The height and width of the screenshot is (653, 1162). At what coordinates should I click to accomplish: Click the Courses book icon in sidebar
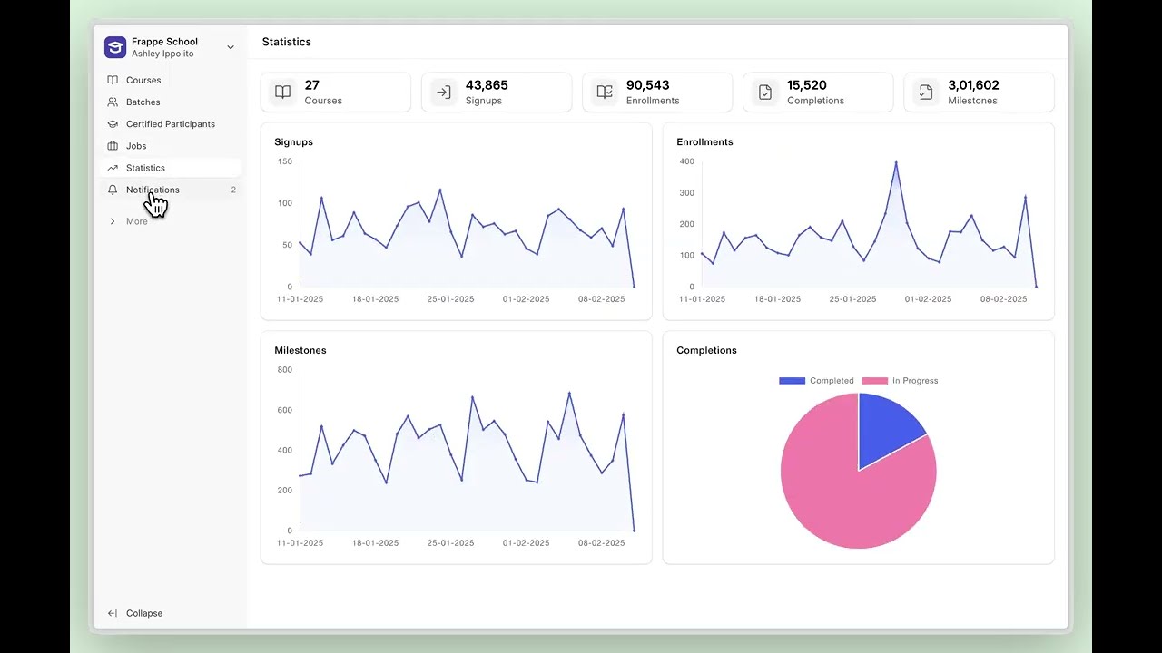tap(113, 80)
